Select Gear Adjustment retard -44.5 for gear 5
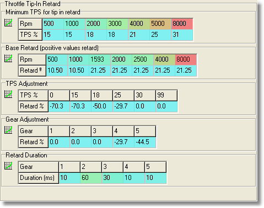This screenshot has width=264, height=208. point(145,142)
